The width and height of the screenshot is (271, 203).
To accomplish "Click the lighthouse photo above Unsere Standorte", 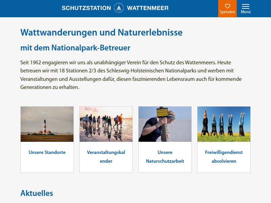I will (x=47, y=124).
